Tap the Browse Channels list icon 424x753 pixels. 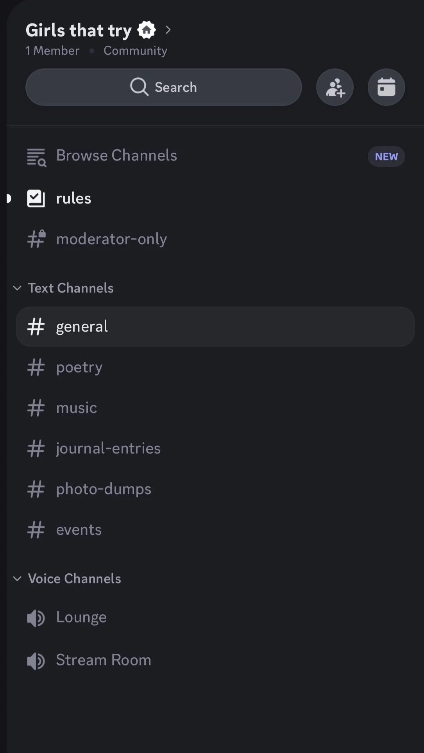coord(36,157)
